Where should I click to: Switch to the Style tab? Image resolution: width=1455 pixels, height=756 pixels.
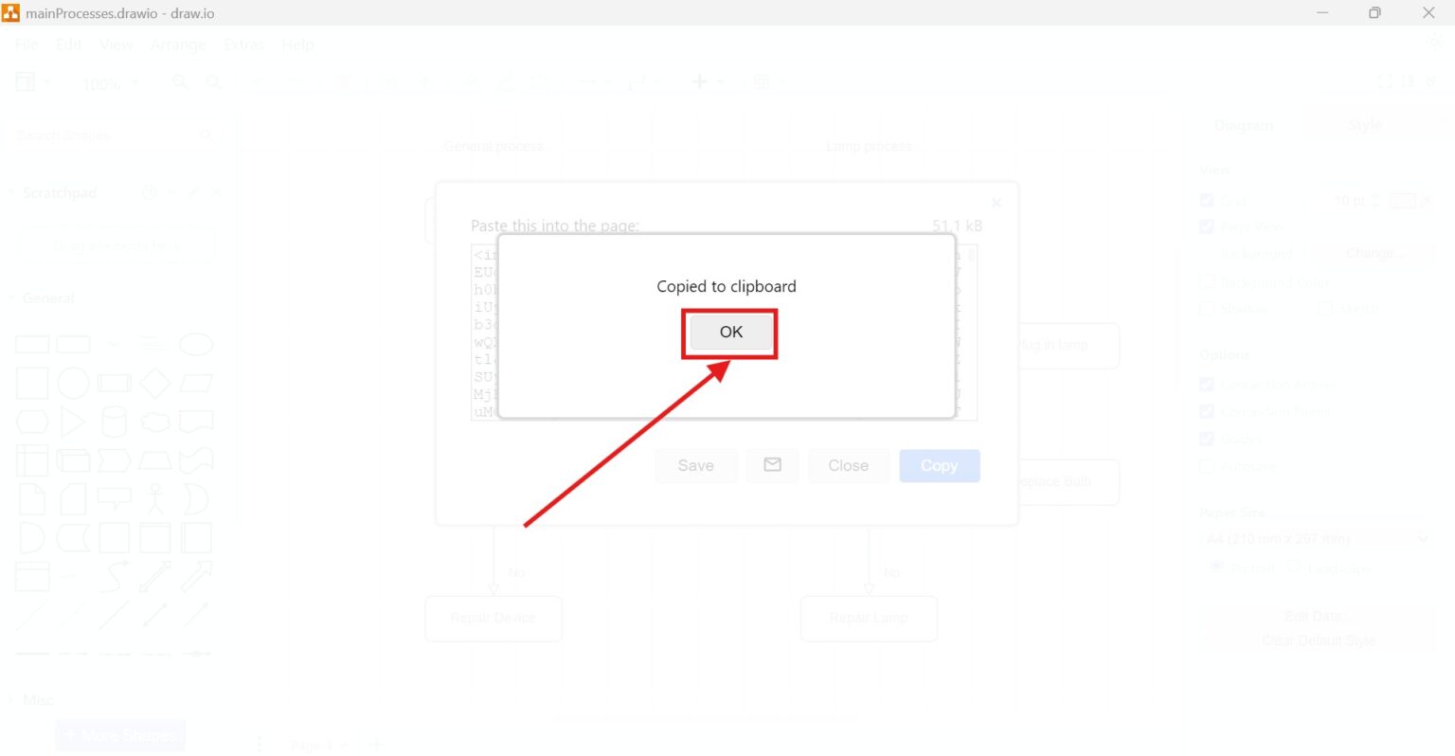point(1365,125)
